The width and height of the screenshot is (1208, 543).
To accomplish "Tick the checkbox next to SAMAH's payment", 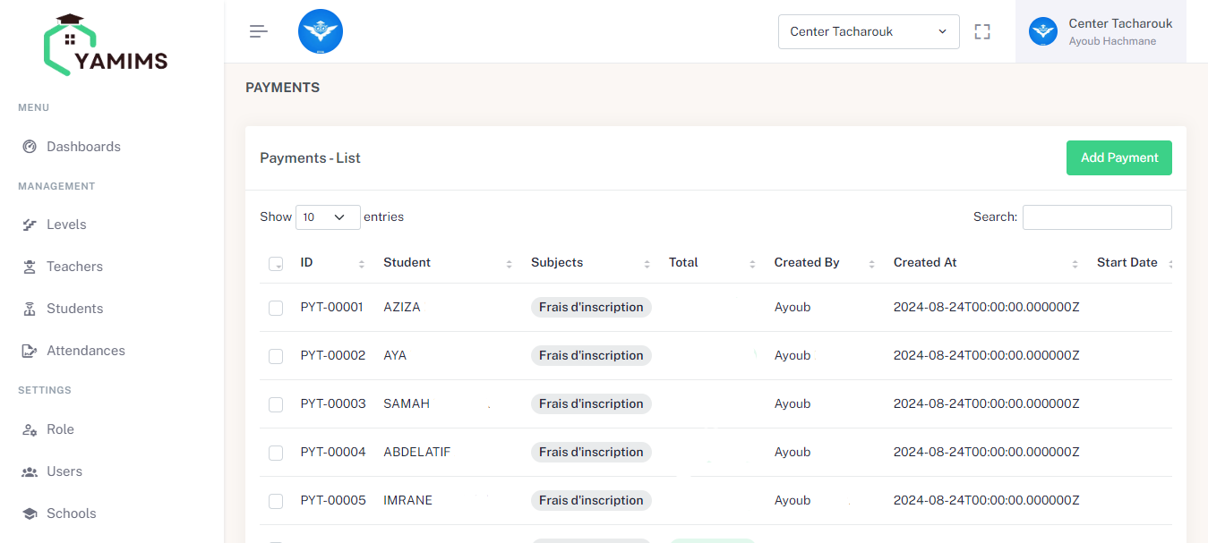I will pos(275,404).
